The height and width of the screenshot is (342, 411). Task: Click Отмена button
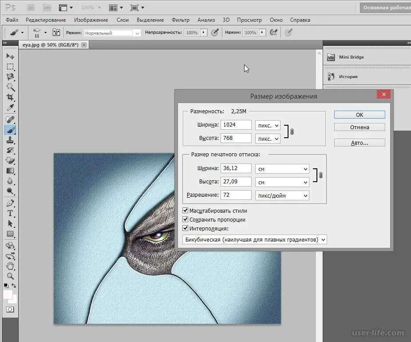[x=360, y=127]
